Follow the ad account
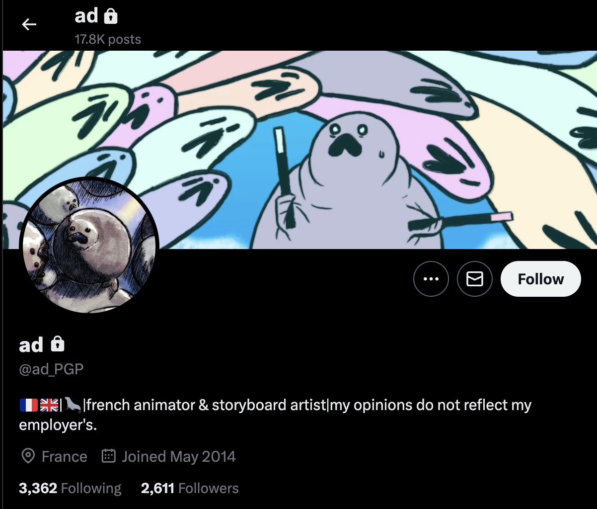This screenshot has height=509, width=597. pos(541,279)
